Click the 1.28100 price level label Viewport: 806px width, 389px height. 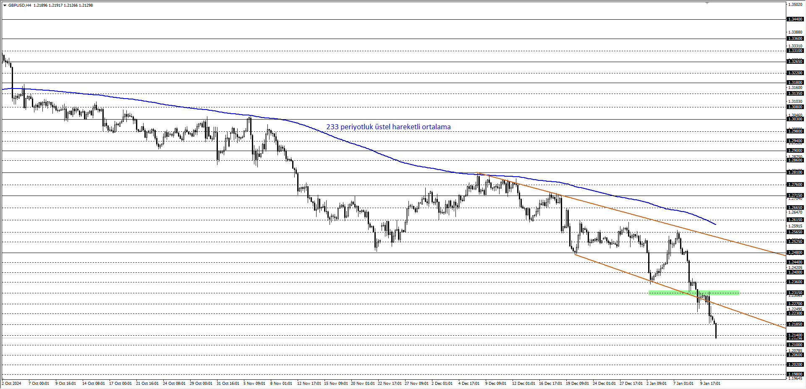coord(795,172)
